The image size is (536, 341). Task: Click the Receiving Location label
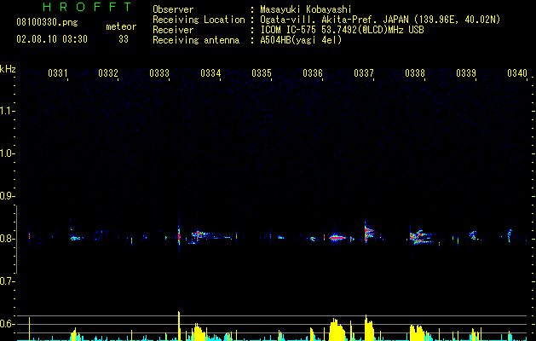click(x=199, y=20)
